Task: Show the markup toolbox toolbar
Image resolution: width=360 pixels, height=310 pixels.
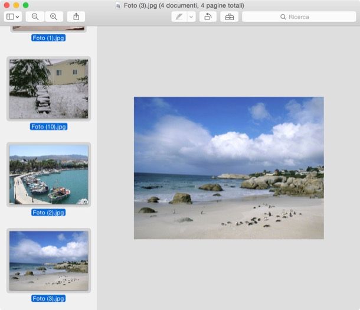Action: click(x=229, y=17)
